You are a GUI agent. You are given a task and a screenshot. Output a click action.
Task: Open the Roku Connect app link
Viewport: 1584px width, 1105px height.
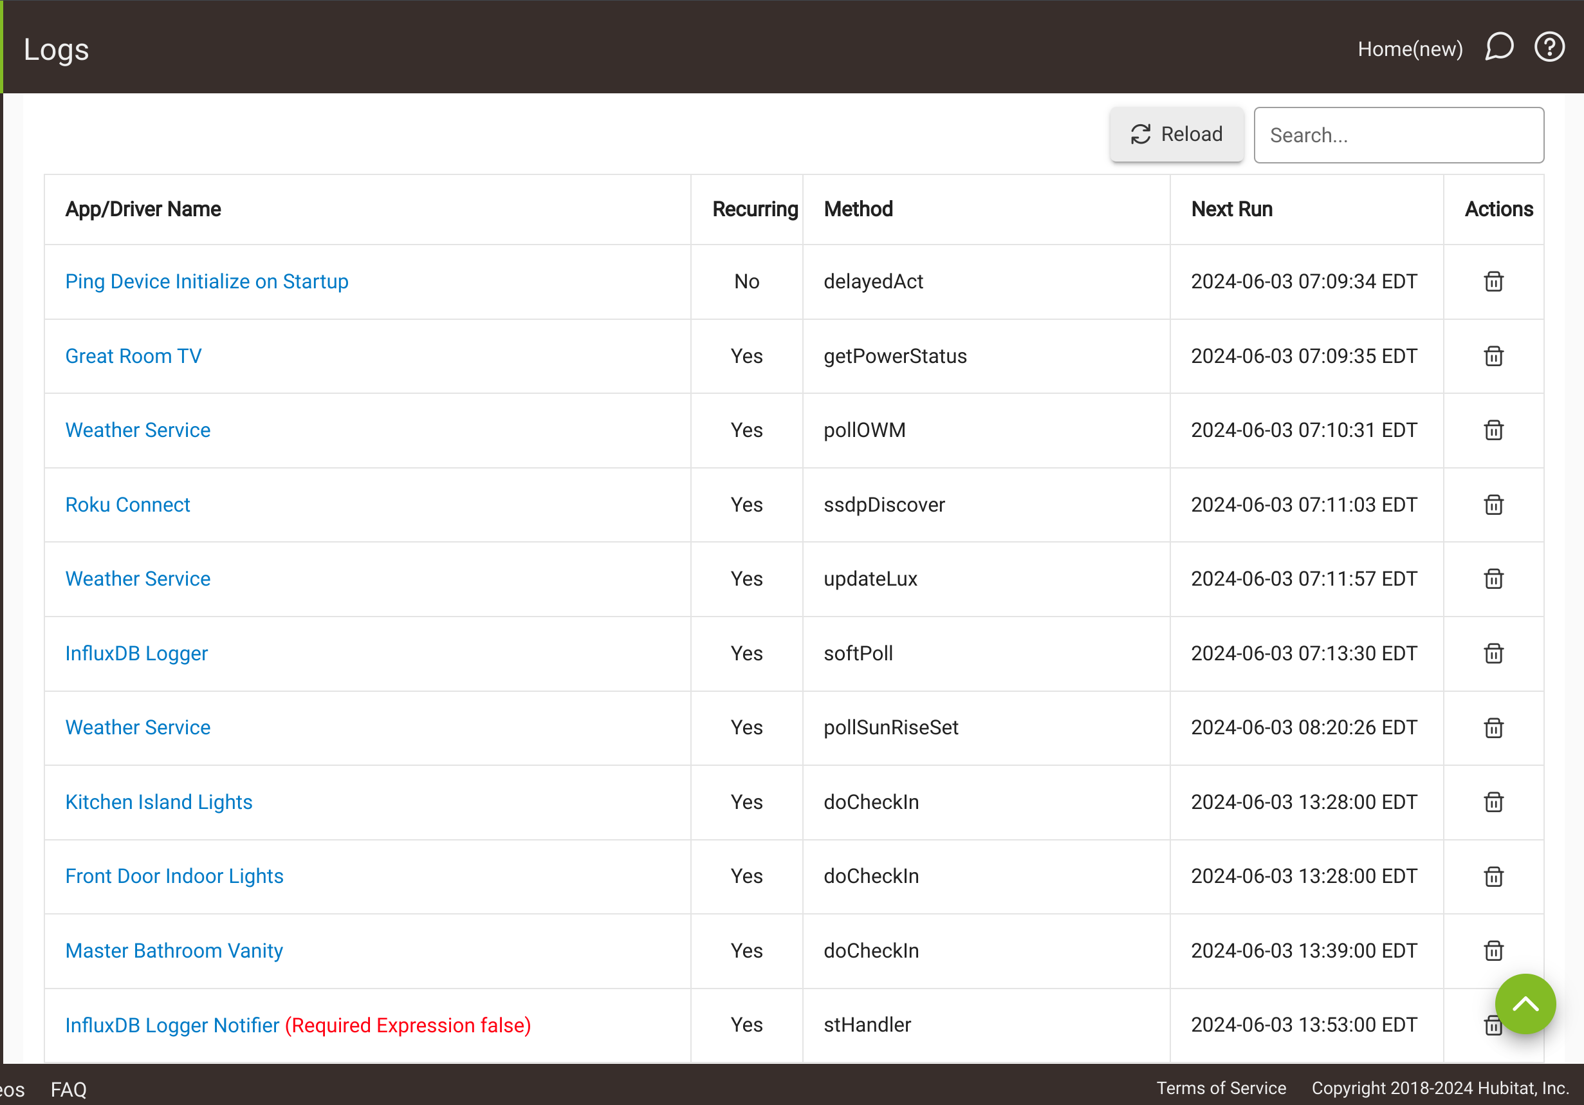127,505
